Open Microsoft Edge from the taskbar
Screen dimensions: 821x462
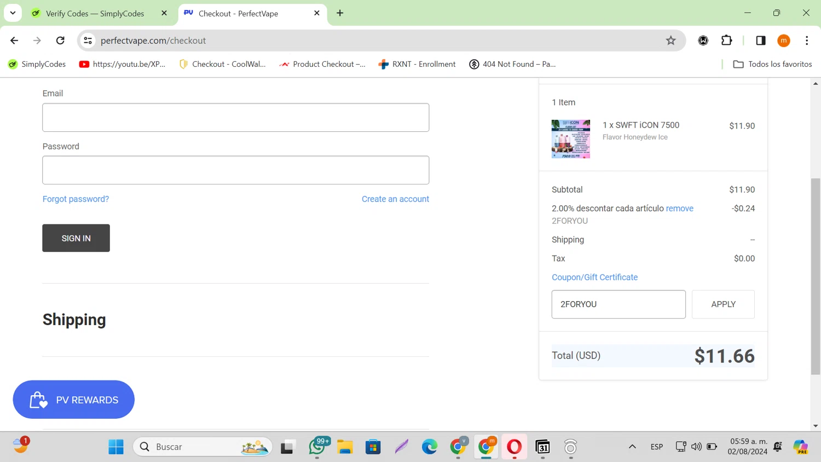(x=430, y=447)
